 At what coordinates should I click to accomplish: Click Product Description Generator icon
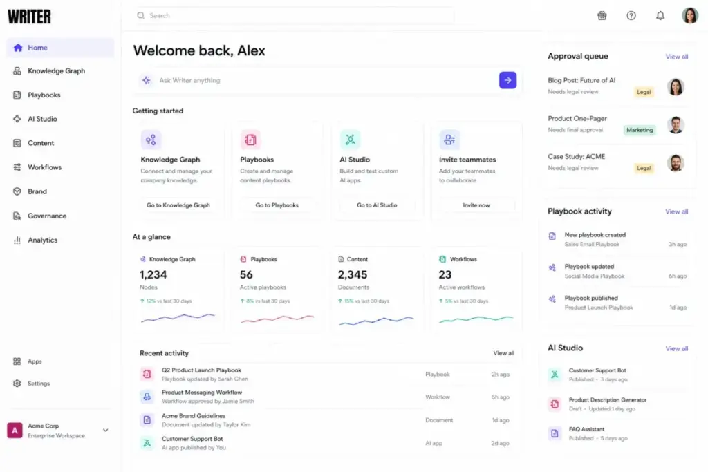pyautogui.click(x=555, y=404)
